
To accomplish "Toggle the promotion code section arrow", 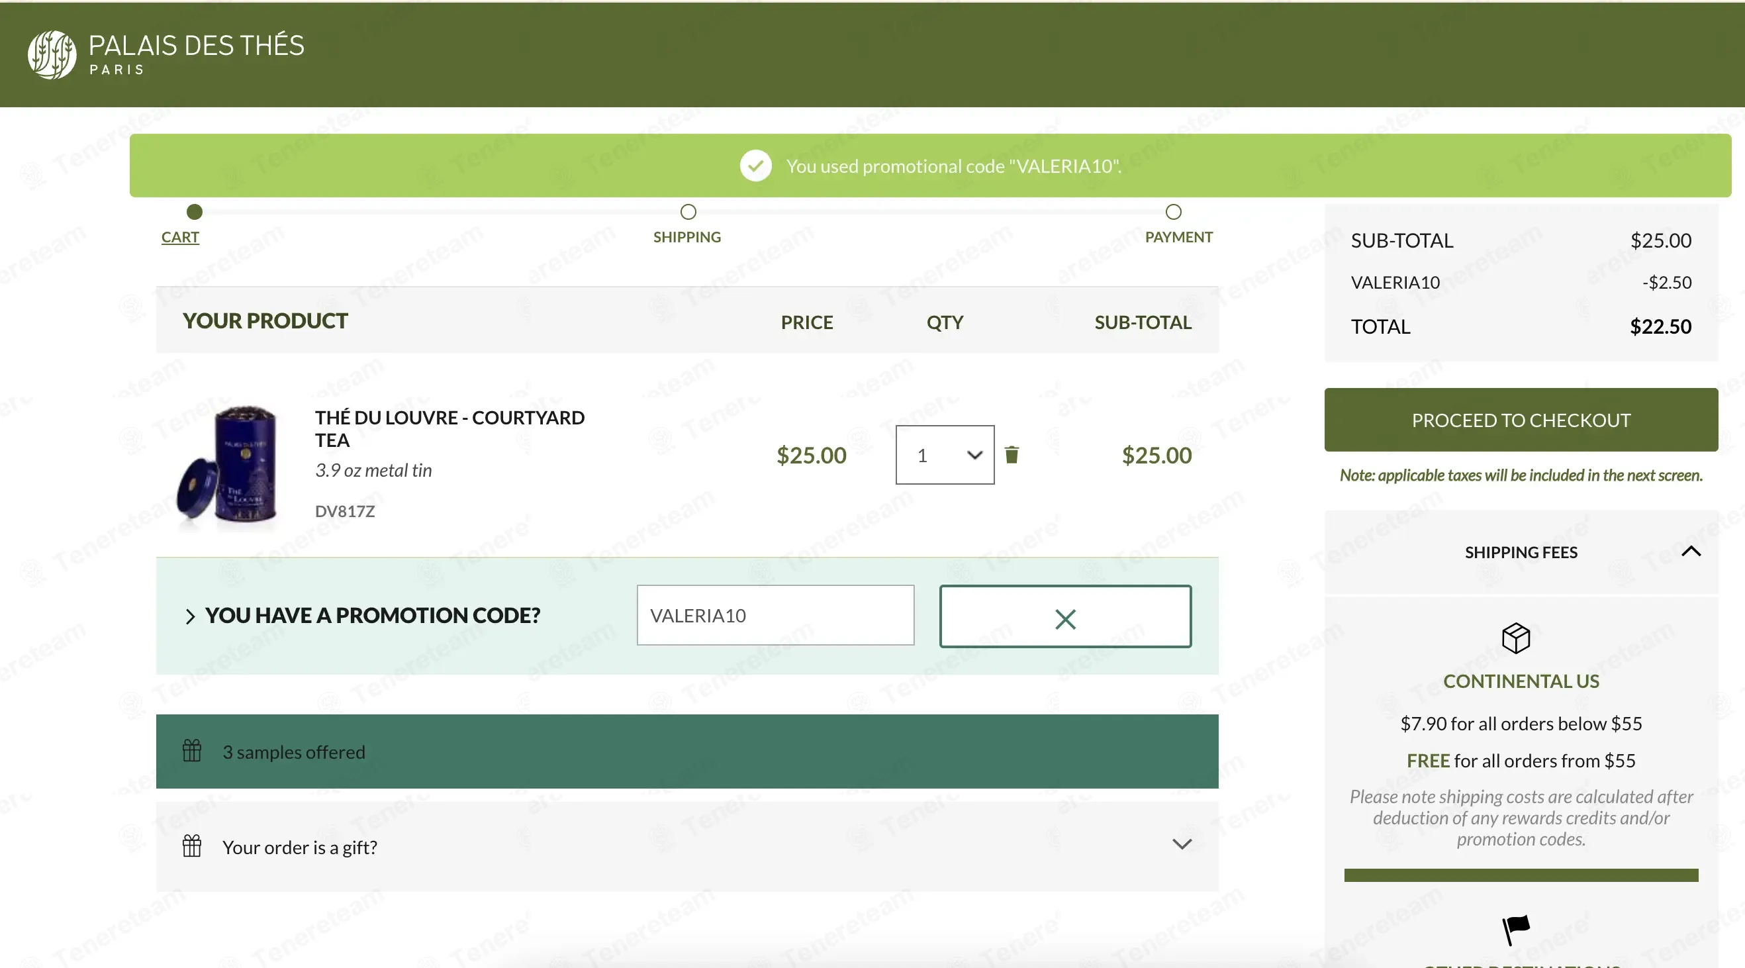I will coord(190,616).
